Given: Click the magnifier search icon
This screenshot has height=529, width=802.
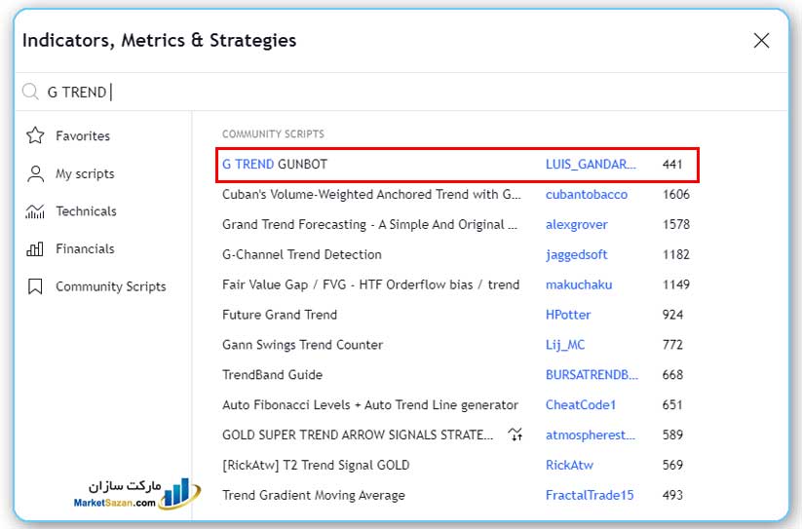Looking at the screenshot, I should 31,92.
